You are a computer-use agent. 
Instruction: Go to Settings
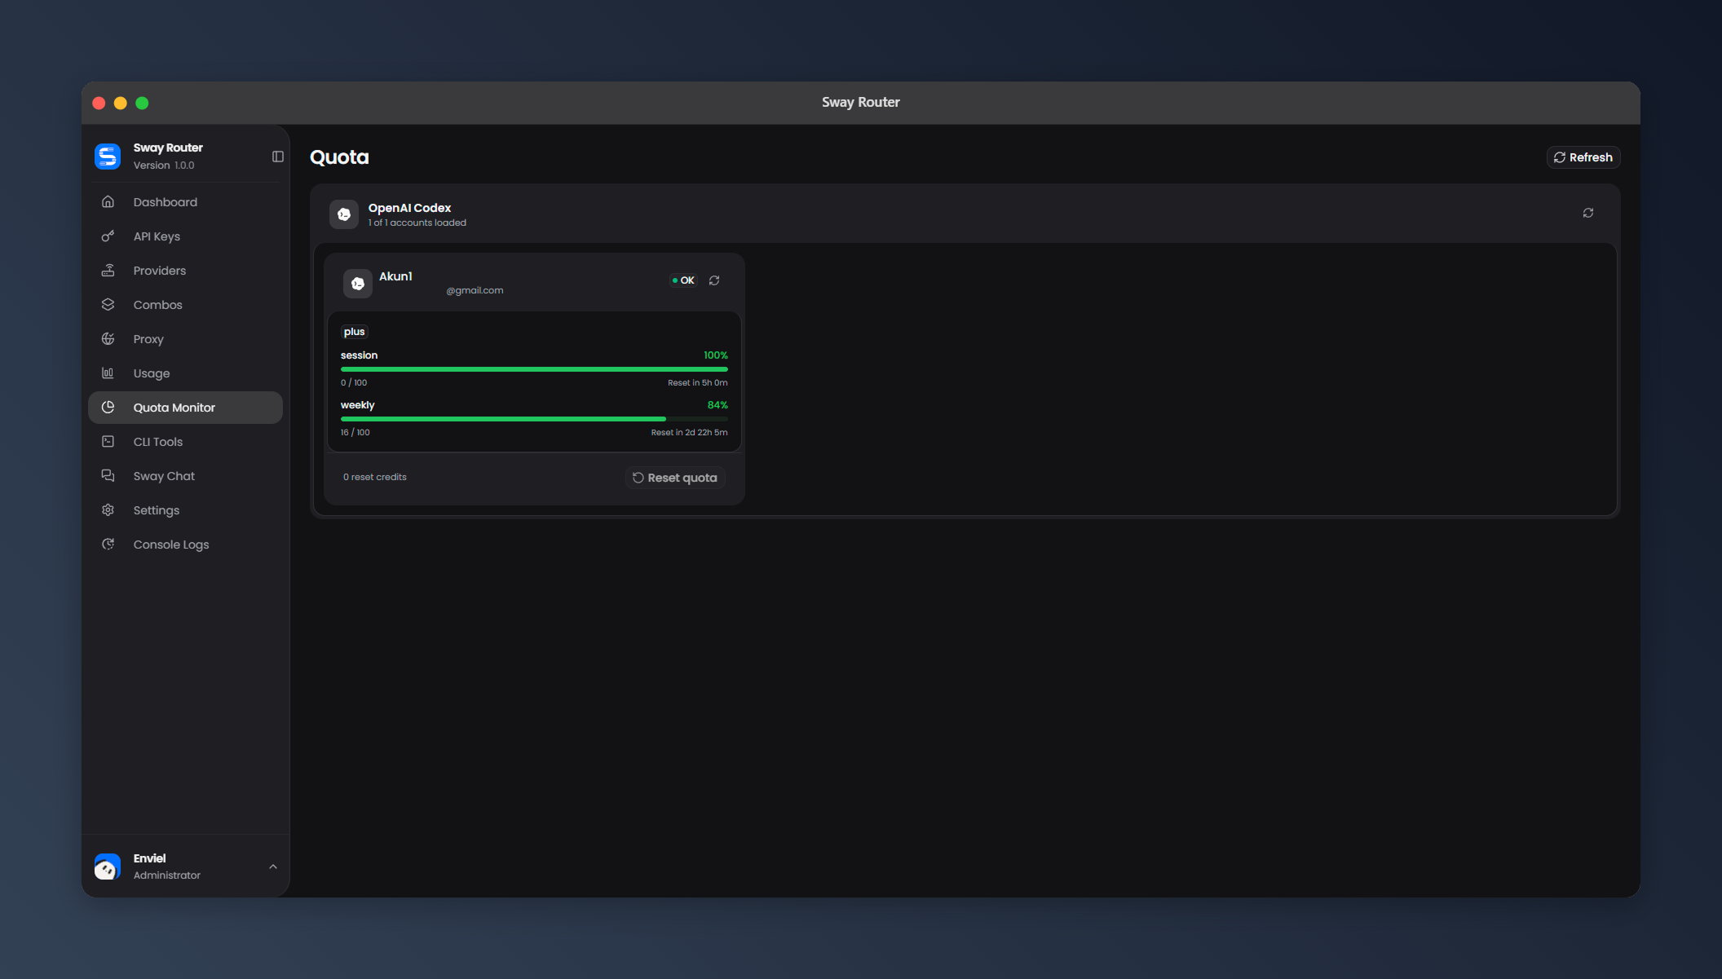pyautogui.click(x=185, y=510)
